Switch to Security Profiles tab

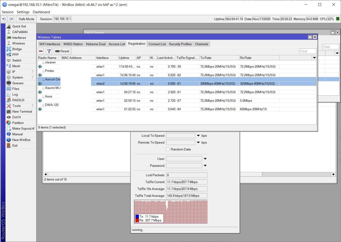click(x=180, y=44)
